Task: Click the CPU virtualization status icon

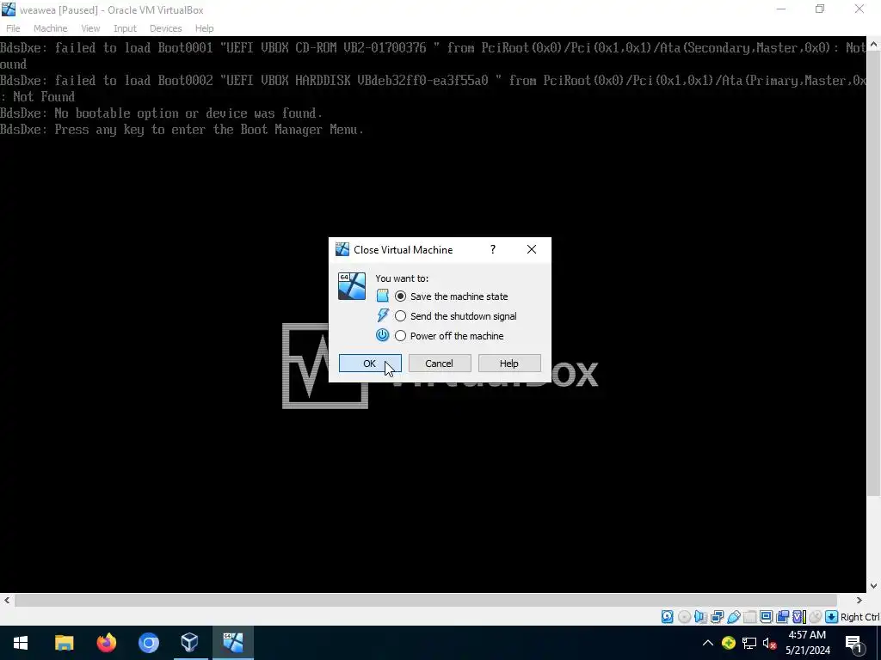Action: pos(799,617)
